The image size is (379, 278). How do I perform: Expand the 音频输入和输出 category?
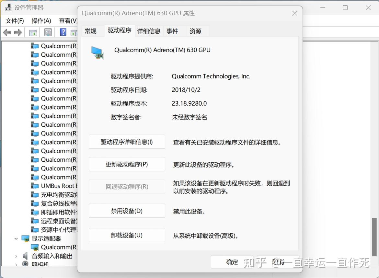(x=16, y=256)
